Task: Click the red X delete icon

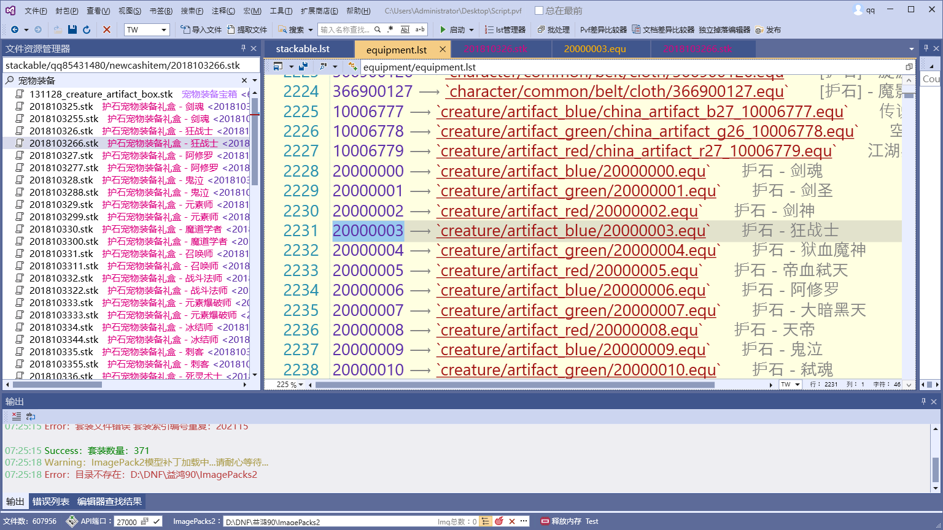Action: tap(107, 29)
